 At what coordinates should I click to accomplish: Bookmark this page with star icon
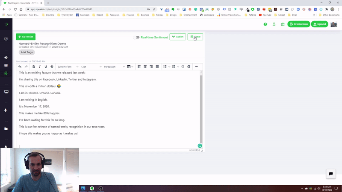[x=154, y=9]
